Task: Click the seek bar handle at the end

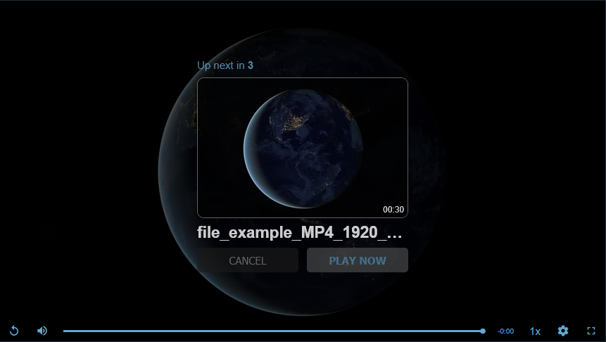Action: [x=483, y=331]
